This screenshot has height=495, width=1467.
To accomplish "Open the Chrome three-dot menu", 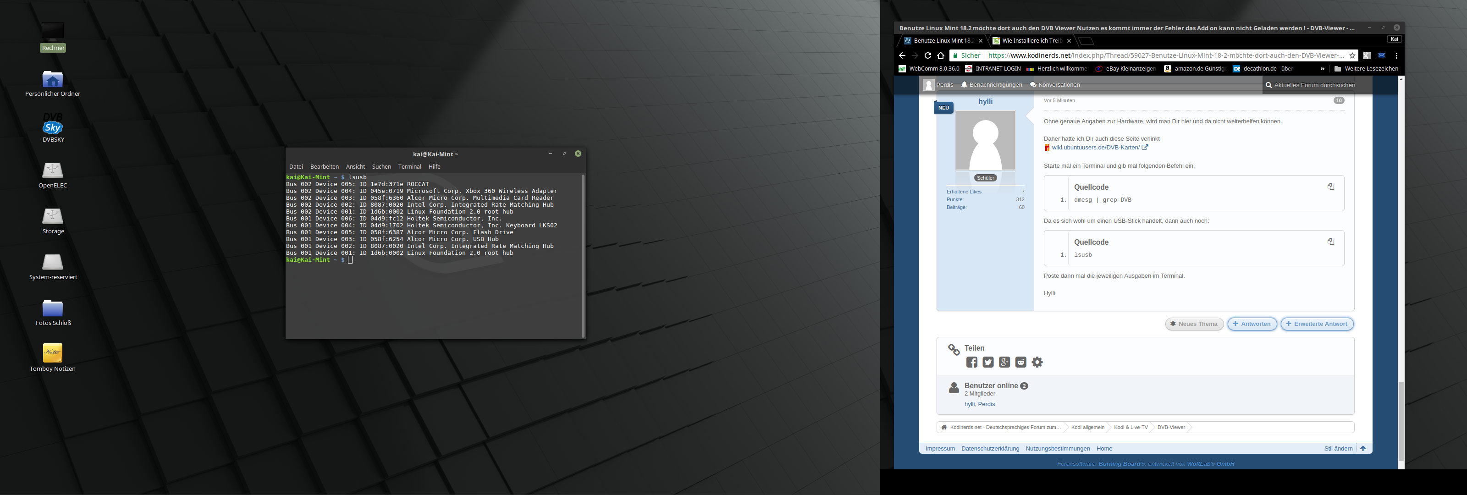I will [1396, 55].
